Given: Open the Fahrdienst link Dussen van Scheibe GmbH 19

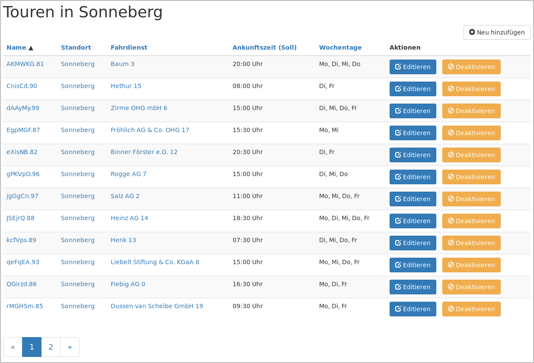Looking at the screenshot, I should [x=157, y=306].
